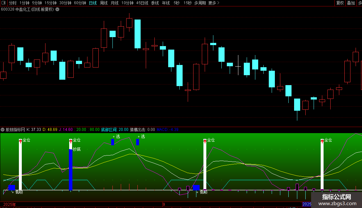Select the 45日线 period tab
The image size is (362, 208).
[142, 3]
